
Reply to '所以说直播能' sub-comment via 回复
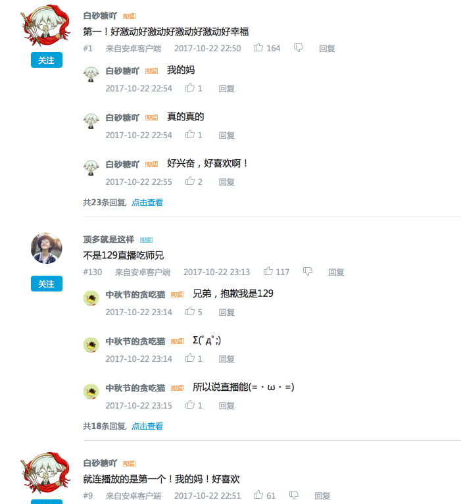(x=227, y=406)
